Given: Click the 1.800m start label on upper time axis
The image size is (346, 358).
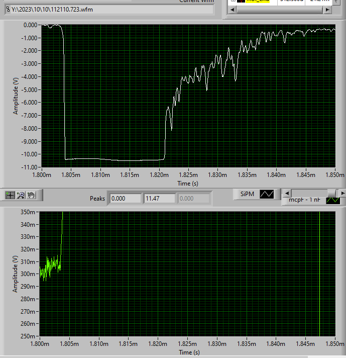Looking at the screenshot, I should (x=42, y=175).
